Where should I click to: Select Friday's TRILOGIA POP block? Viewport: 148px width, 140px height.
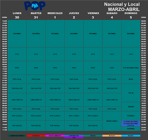coord(93,88)
